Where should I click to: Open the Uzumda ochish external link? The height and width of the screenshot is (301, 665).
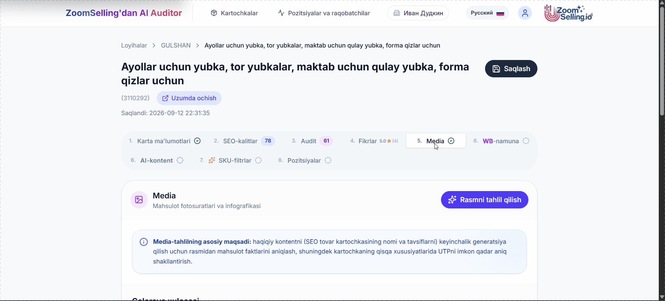pos(189,98)
